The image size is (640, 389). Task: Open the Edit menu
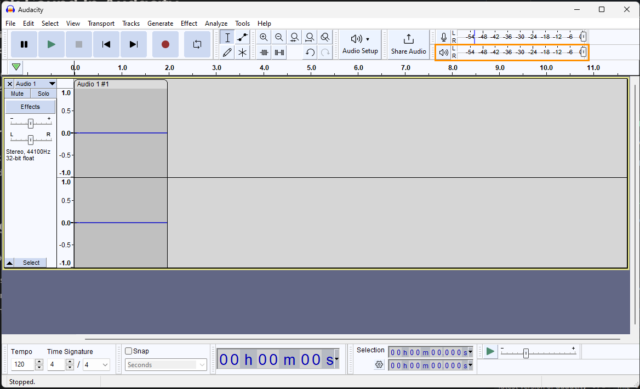[28, 23]
